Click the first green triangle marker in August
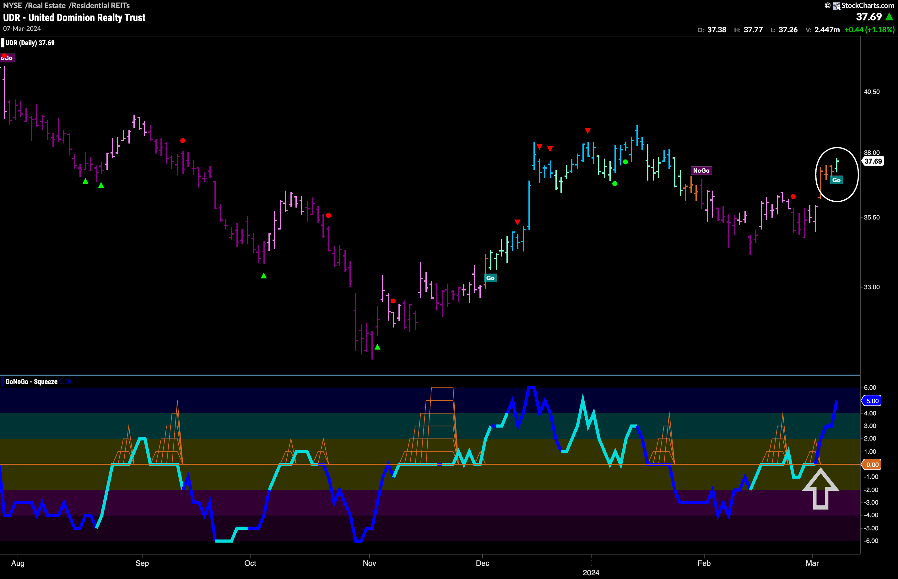898x579 pixels. point(86,181)
